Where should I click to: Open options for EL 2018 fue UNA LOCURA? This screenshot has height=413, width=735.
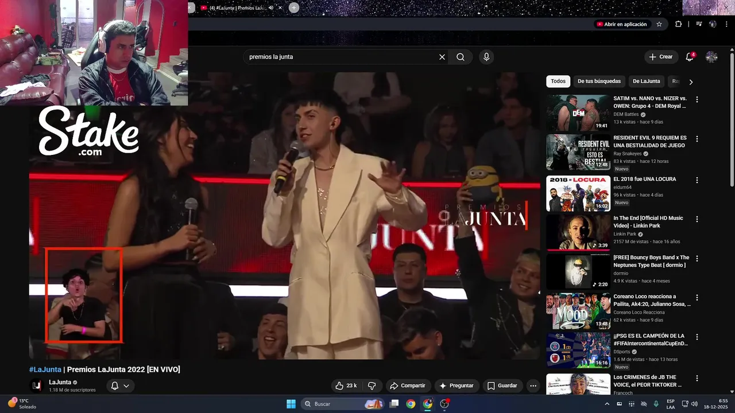tap(697, 180)
